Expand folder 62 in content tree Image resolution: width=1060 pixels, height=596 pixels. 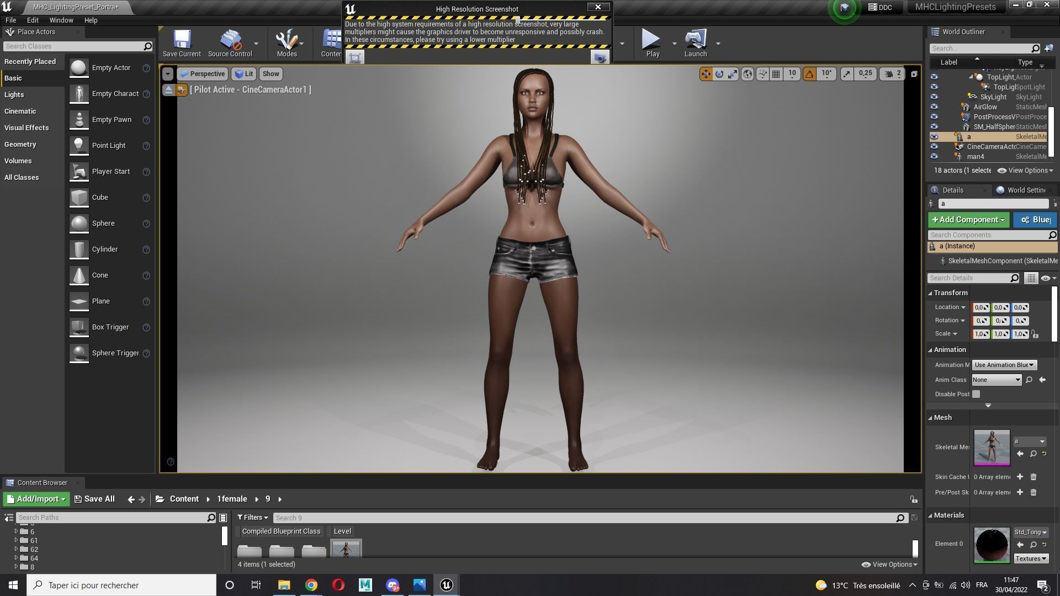coord(17,550)
